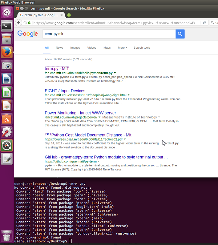The width and height of the screenshot is (218, 245).
Task: Open the Files manager launcher icon
Action: coord(7,39)
